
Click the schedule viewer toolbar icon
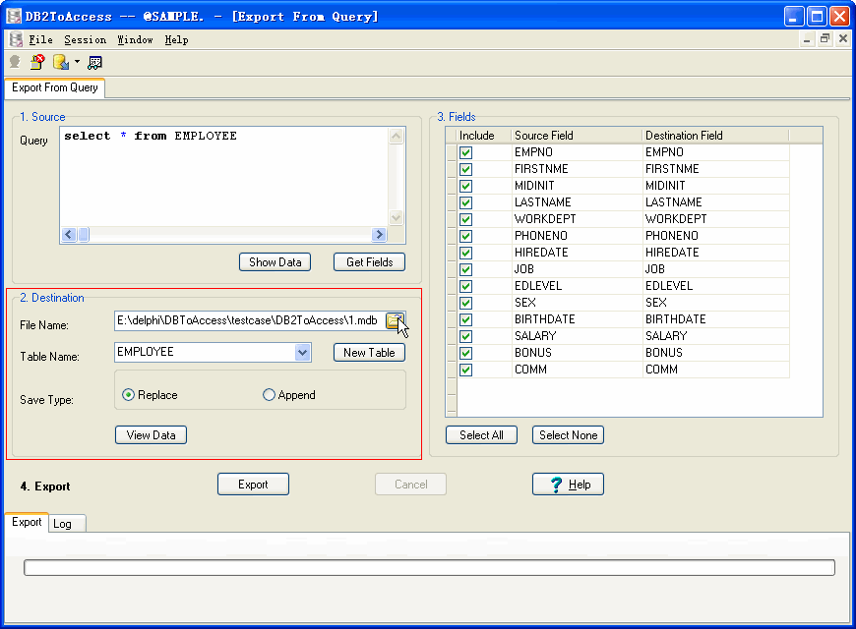pos(94,63)
